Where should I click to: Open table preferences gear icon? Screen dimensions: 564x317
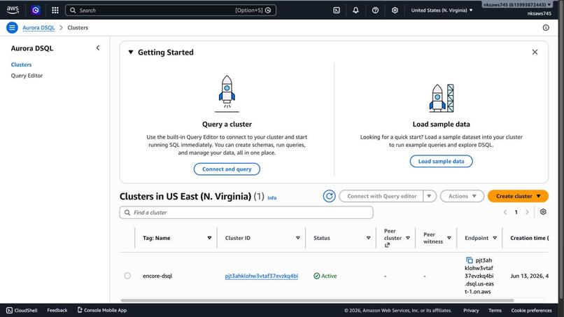pyautogui.click(x=543, y=212)
